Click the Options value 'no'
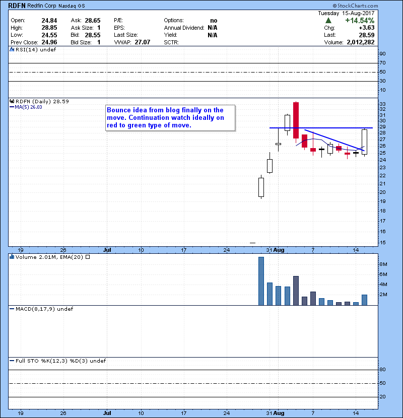The height and width of the screenshot is (418, 403). click(214, 21)
